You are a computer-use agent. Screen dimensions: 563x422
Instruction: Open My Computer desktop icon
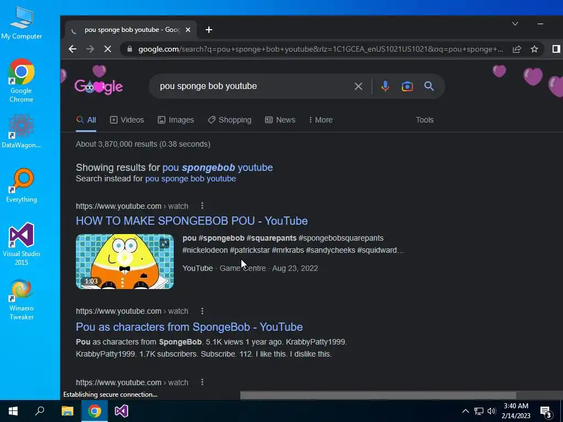pos(21,23)
